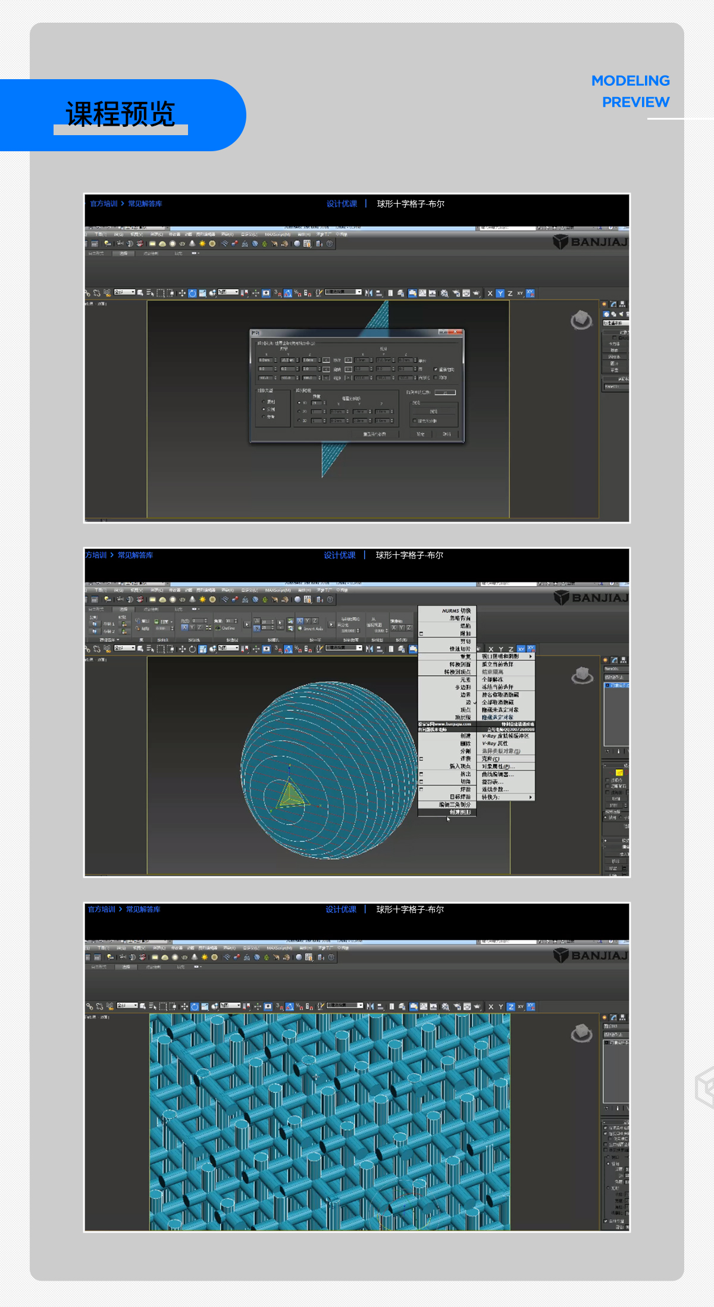714x1307 pixels.
Task: Click Mirror tool in middle screenshot toolbar
Action: point(369,648)
